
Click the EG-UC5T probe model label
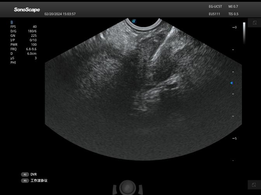(215, 7)
